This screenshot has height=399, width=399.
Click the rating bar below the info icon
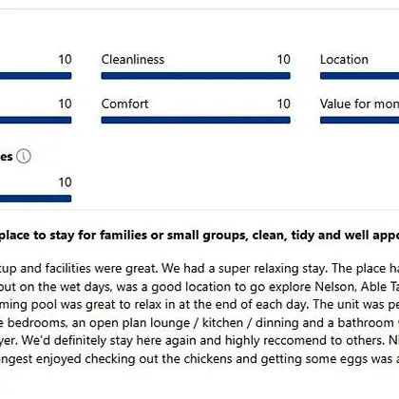click(x=35, y=199)
